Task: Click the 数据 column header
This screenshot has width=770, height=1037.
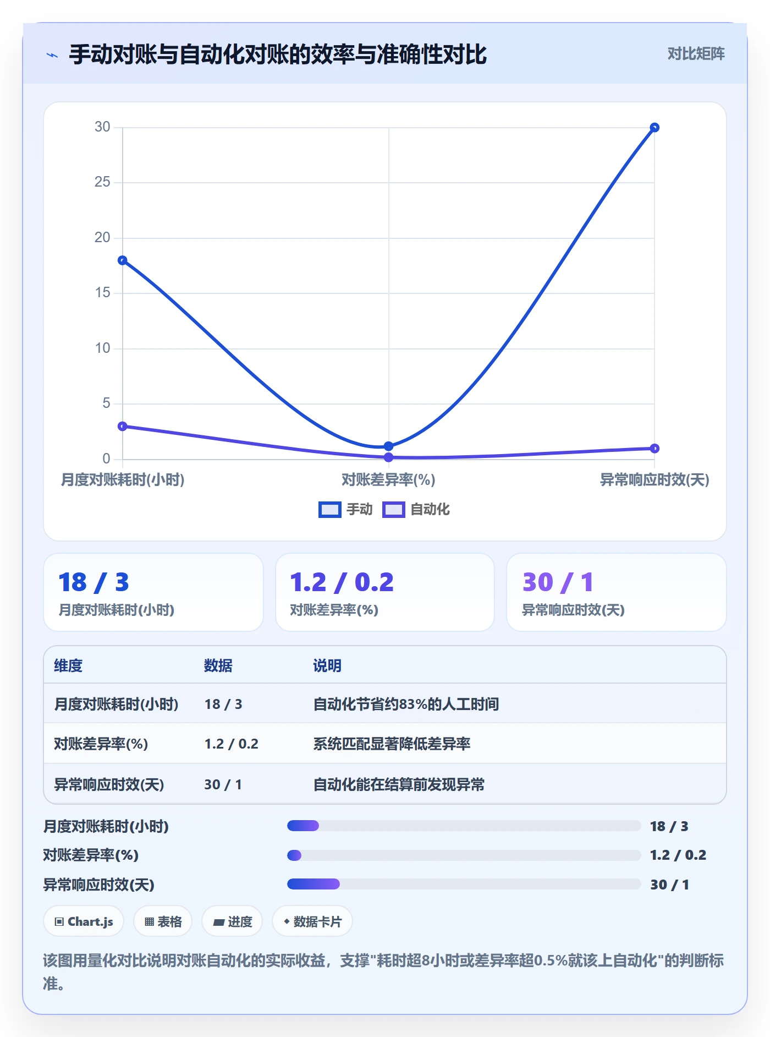Action: [218, 665]
